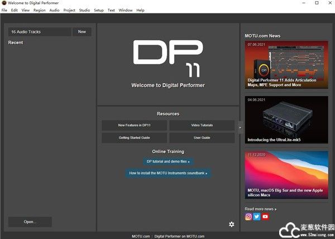335x239 pixels.
Task: Open the 16 Audio Tracks template dropdown
Action: click(40, 32)
